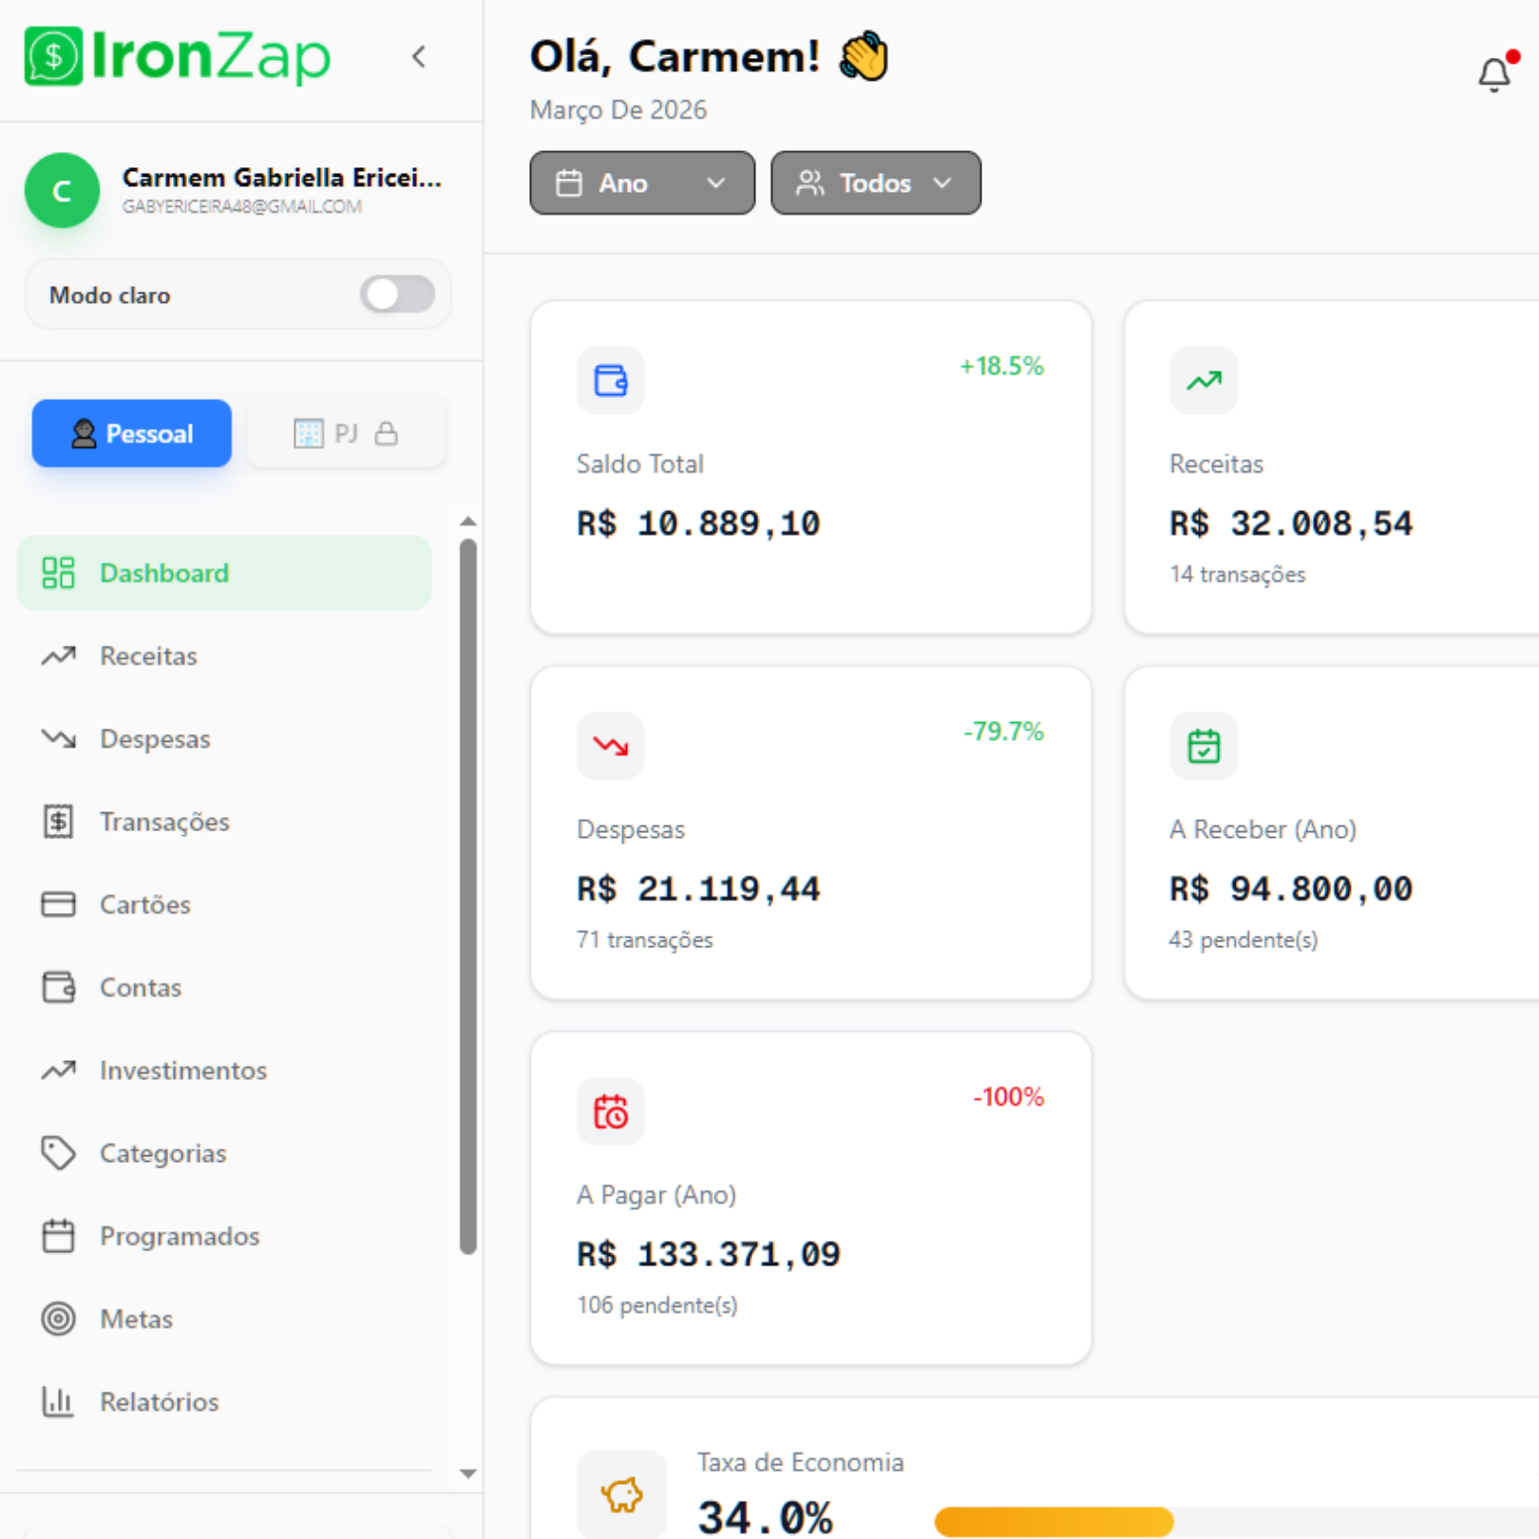Open the Ano period dropdown
The image size is (1539, 1539).
click(642, 182)
